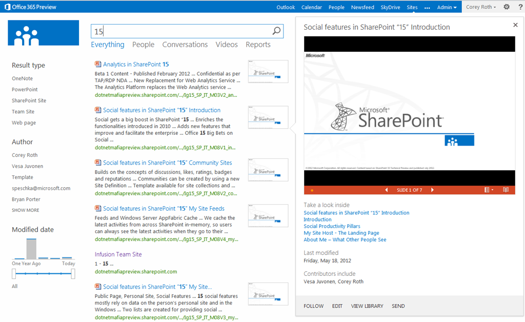Switch to Videos search tab
The image size is (525, 322).
[227, 45]
